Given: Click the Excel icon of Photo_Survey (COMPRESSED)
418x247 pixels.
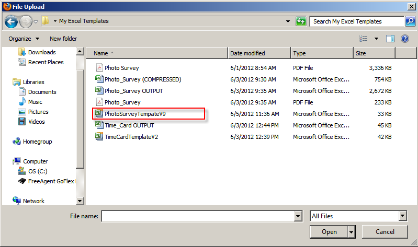Looking at the screenshot, I should click(99, 79).
